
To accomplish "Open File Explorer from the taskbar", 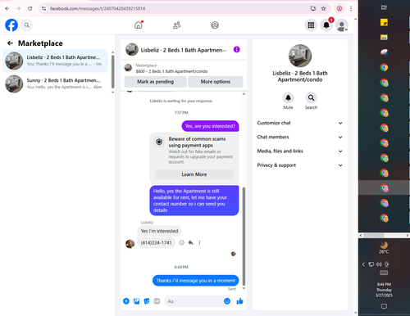I will 384,38.
